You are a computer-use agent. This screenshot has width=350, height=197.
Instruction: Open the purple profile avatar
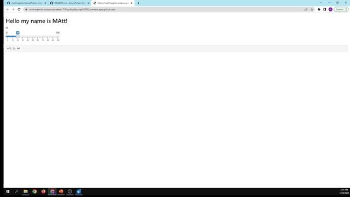point(330,9)
